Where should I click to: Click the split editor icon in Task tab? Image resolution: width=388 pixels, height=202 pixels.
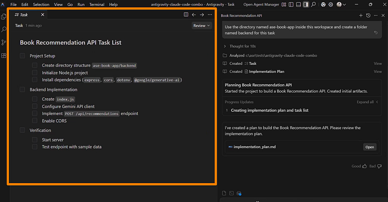click(x=186, y=14)
